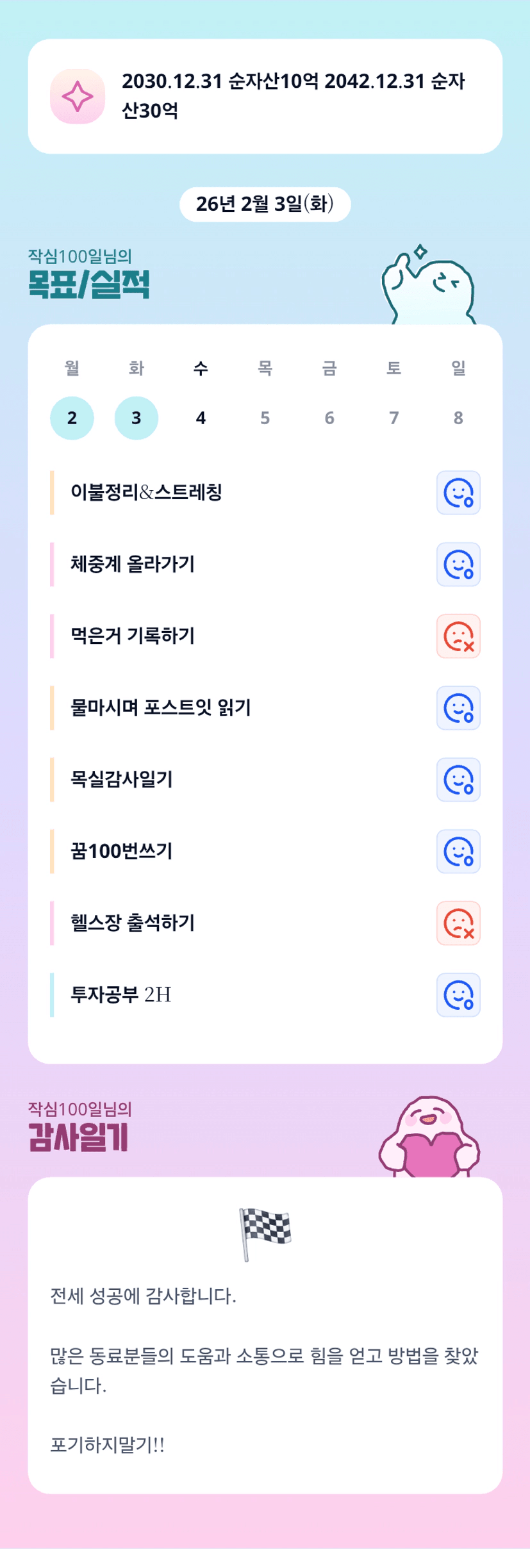Click the pink sparkle star icon
Viewport: 530px width, 1550px height.
(x=78, y=96)
